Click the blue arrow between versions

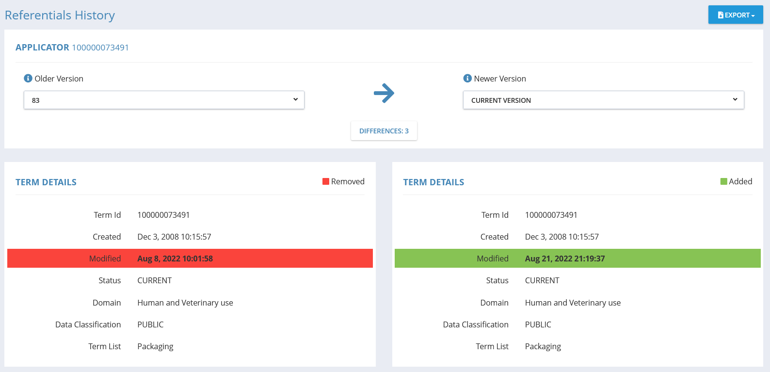[384, 93]
